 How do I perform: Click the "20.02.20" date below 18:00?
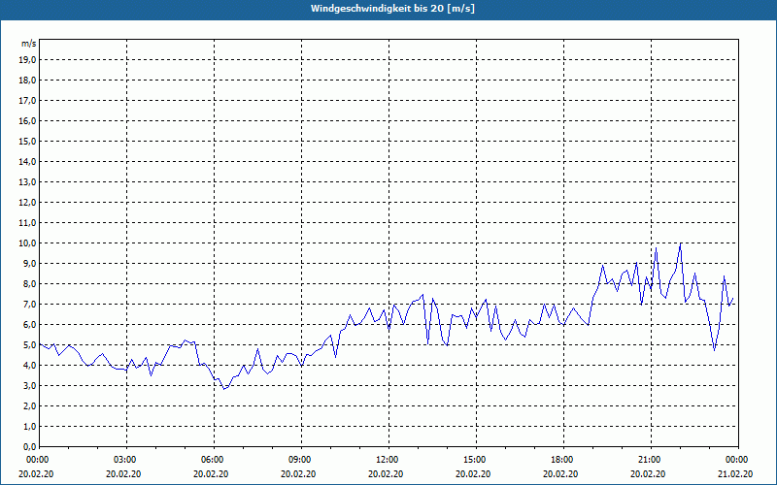click(x=560, y=473)
